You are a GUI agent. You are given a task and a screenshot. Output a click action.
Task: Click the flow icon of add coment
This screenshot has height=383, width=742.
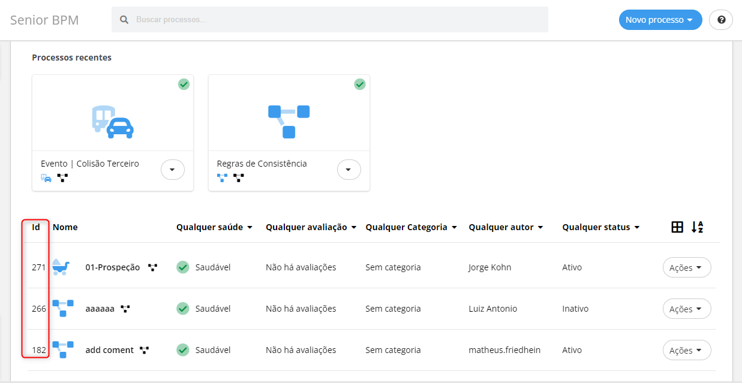[x=62, y=349]
